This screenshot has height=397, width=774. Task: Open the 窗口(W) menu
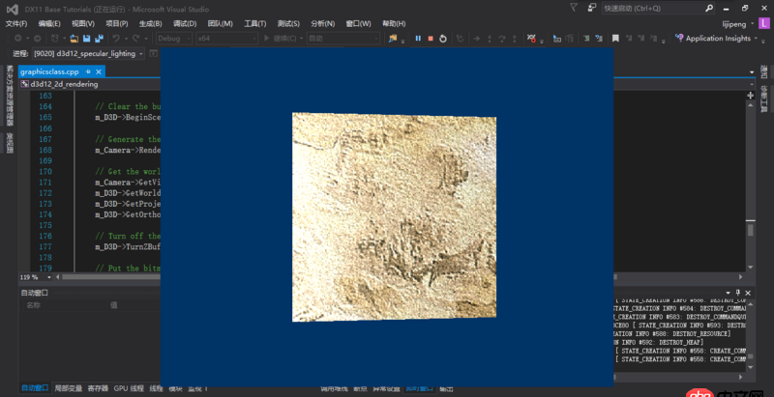click(358, 23)
